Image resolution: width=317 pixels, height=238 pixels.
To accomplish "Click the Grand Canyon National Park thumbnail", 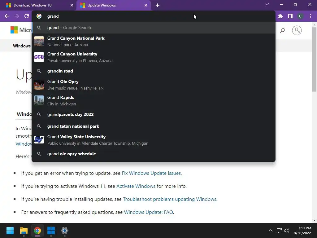I will click(x=39, y=41).
